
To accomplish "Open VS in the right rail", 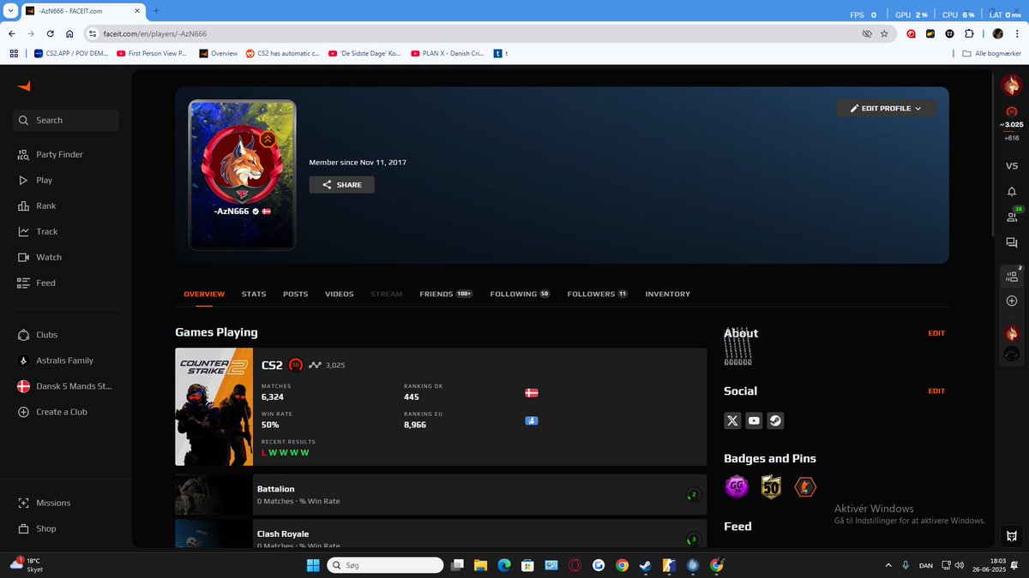I will coord(1011,166).
